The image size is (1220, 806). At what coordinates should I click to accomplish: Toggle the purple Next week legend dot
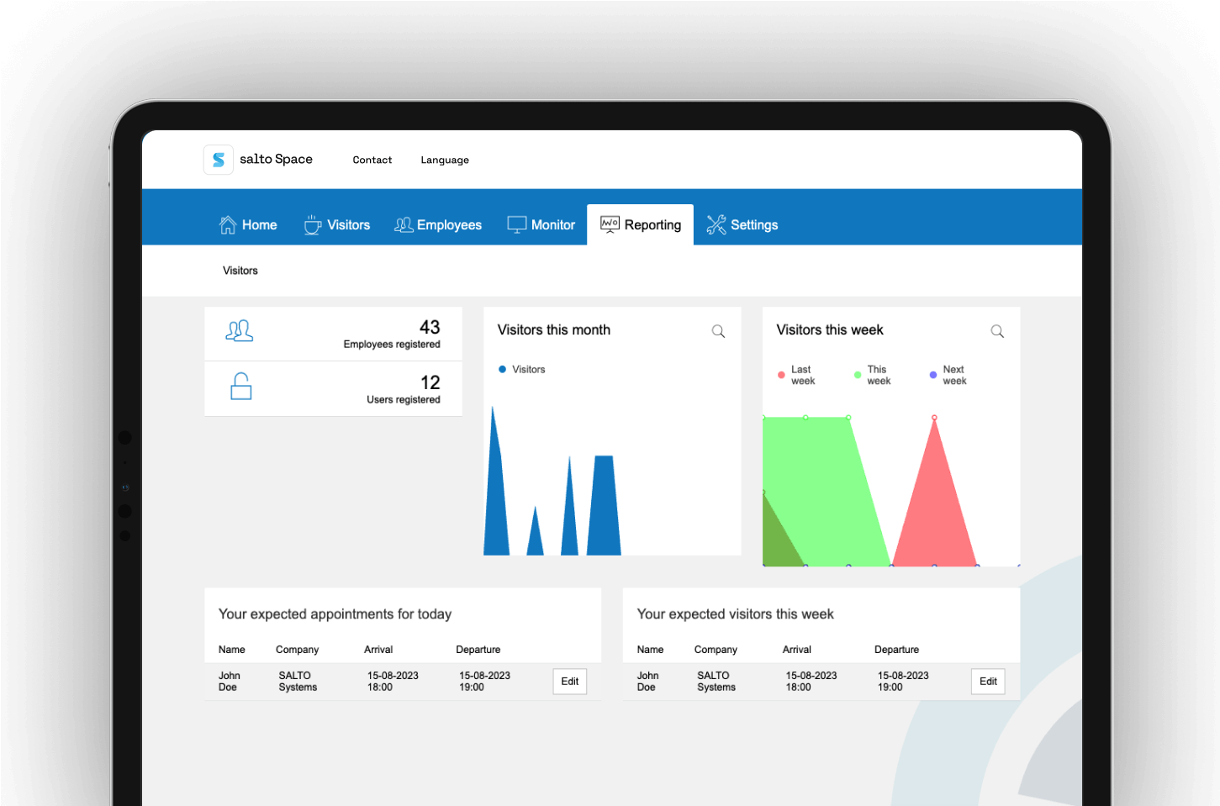point(933,375)
